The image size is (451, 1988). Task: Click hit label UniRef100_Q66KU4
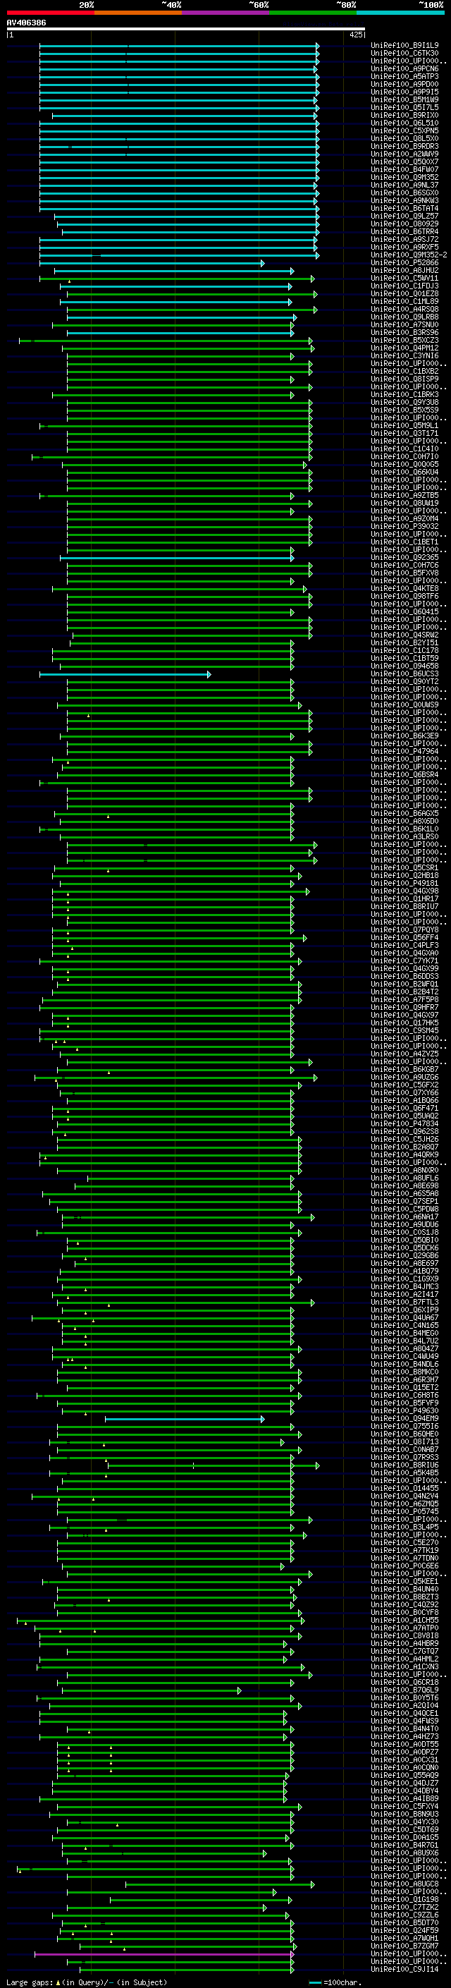click(404, 472)
